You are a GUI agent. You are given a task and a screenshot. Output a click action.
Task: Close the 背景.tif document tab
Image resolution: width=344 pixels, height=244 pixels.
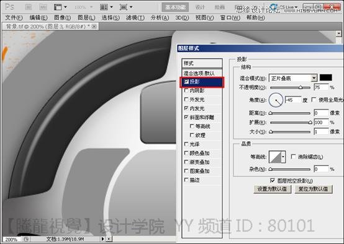pos(94,27)
